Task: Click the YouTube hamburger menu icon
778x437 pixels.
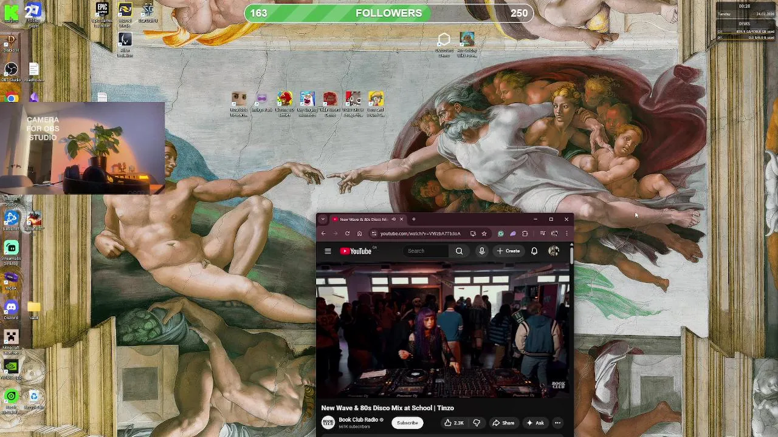Action: [328, 251]
